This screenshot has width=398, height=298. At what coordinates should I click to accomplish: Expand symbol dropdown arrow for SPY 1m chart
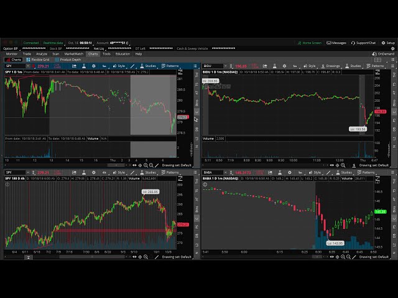pos(27,66)
